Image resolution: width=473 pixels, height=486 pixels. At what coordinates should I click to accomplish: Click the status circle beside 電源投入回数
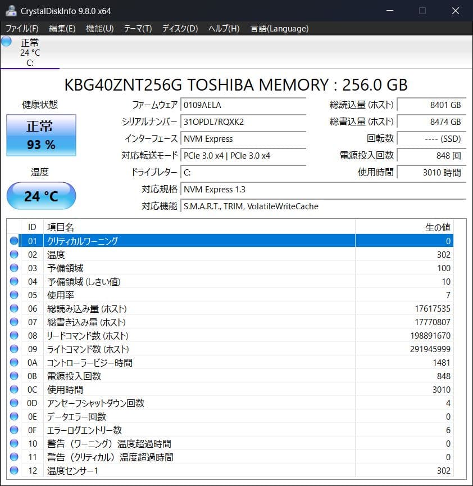[x=13, y=376]
